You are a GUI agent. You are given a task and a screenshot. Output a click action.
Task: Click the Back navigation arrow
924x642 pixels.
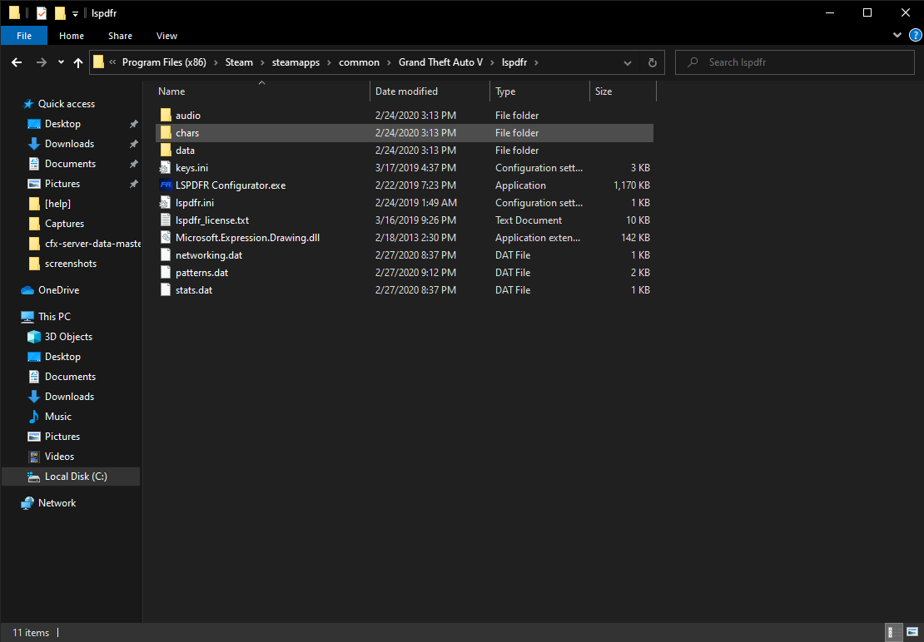coord(17,62)
